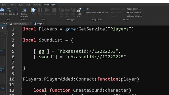This screenshot has height=95, width=169.
Task: Undock the left panel with the float icon
Action: 4,23
